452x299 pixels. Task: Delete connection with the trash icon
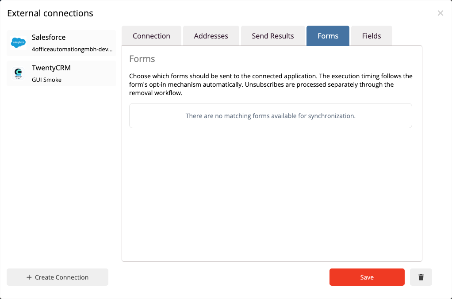click(x=421, y=277)
